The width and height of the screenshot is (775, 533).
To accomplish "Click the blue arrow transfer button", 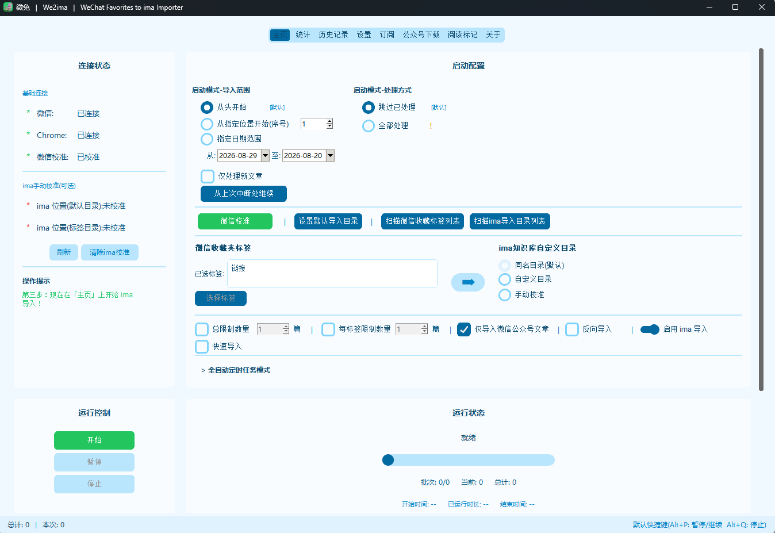I will pyautogui.click(x=468, y=282).
